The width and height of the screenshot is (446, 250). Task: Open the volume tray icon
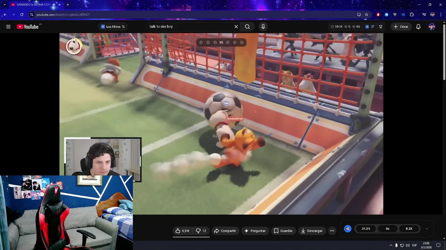(408, 245)
